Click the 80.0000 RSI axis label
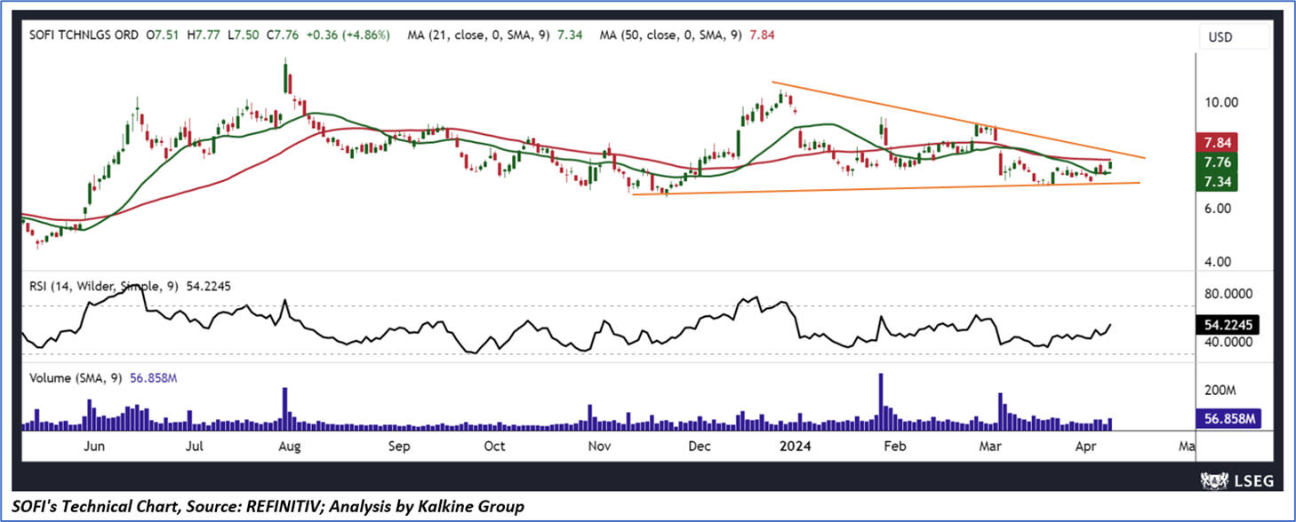 point(1229,294)
